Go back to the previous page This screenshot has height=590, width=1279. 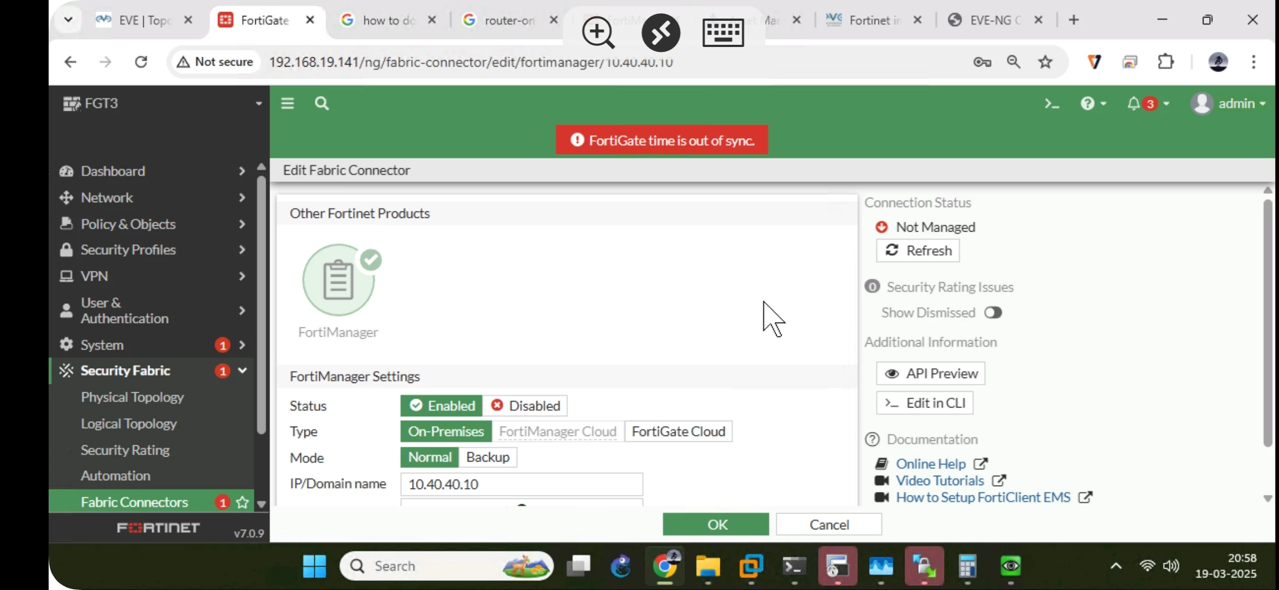coord(70,62)
